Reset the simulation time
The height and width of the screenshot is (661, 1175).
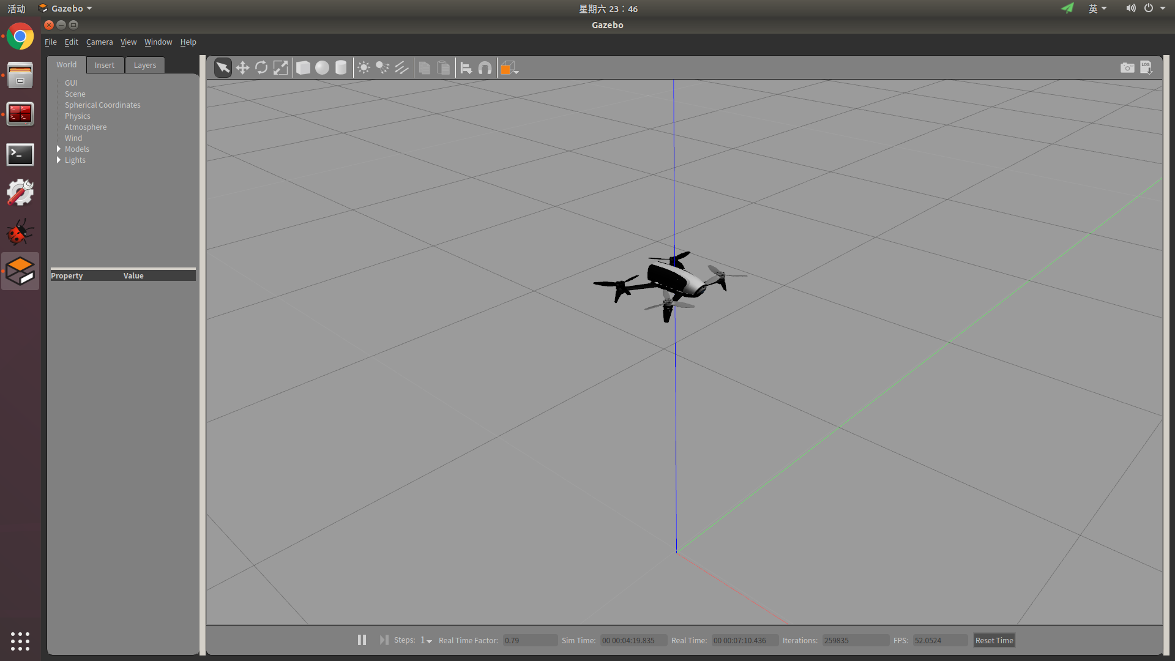[x=994, y=641]
